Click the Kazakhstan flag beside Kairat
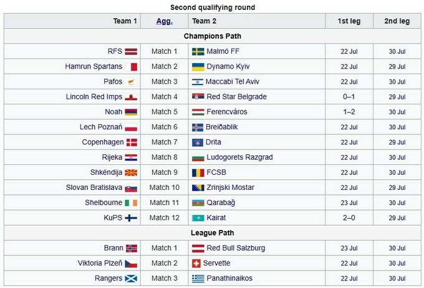 [x=198, y=217]
